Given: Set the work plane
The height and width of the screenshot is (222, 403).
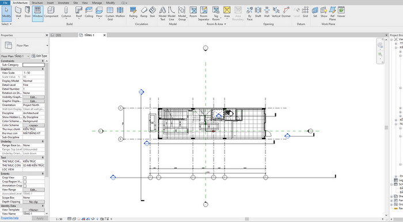Looking at the screenshot, I should (x=315, y=12).
